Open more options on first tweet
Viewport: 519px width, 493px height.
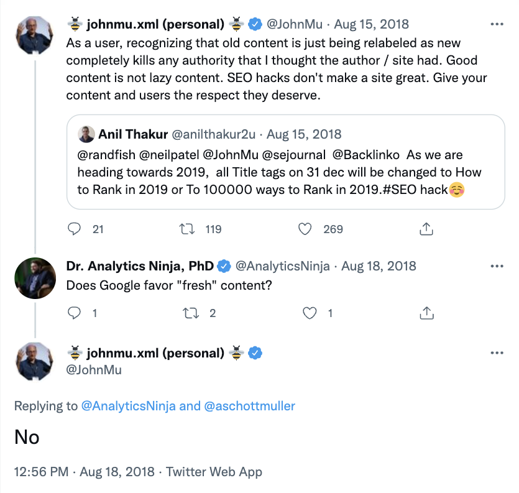click(497, 25)
